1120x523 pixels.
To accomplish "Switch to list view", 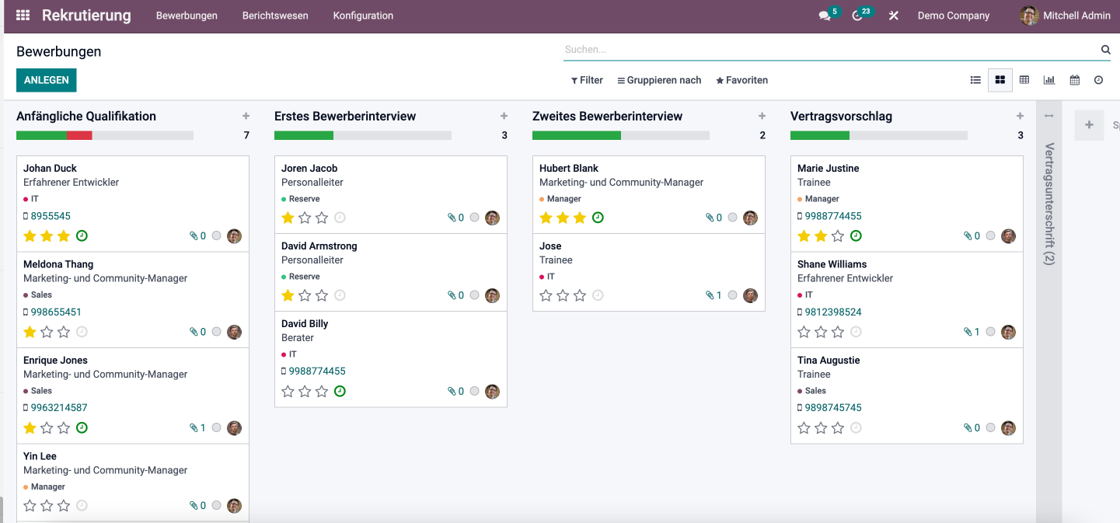I will pos(975,80).
